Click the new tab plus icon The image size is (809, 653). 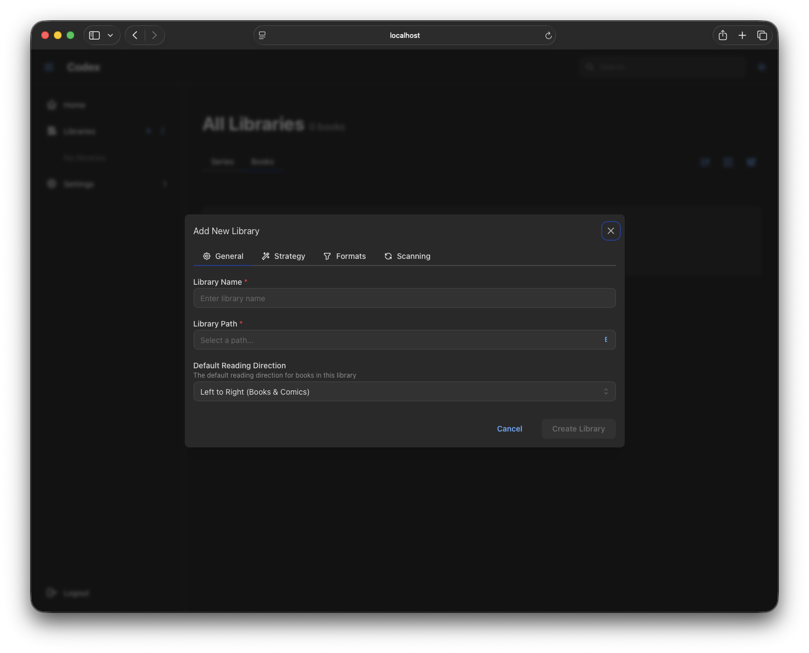point(742,35)
